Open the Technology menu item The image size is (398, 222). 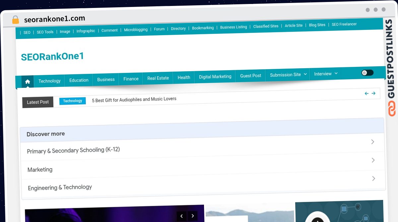click(x=49, y=81)
